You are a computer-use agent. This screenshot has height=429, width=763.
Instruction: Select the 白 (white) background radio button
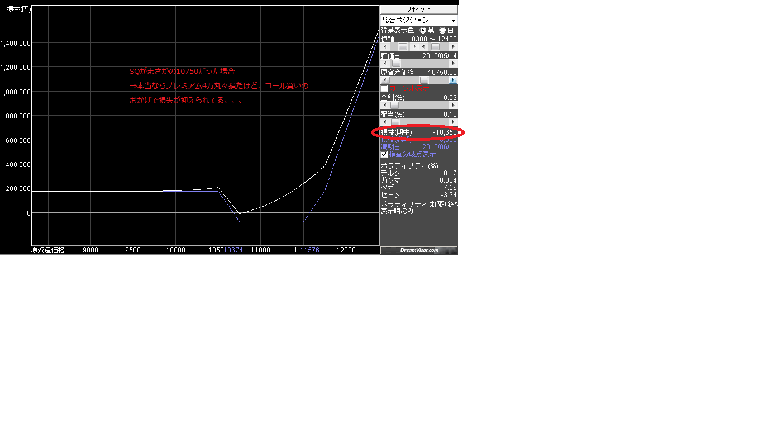click(x=443, y=30)
